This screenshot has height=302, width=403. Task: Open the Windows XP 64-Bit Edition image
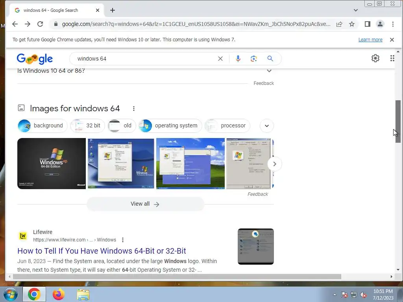click(x=52, y=164)
